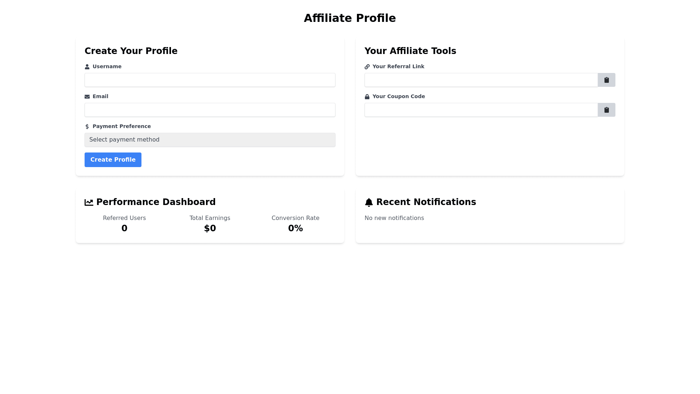
Task: Click the chart icon beside Performance Dashboard
Action: coord(89,202)
